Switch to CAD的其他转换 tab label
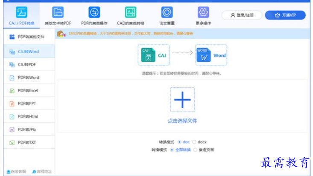Image resolution: width=313 pixels, height=176 pixels. coord(131,23)
